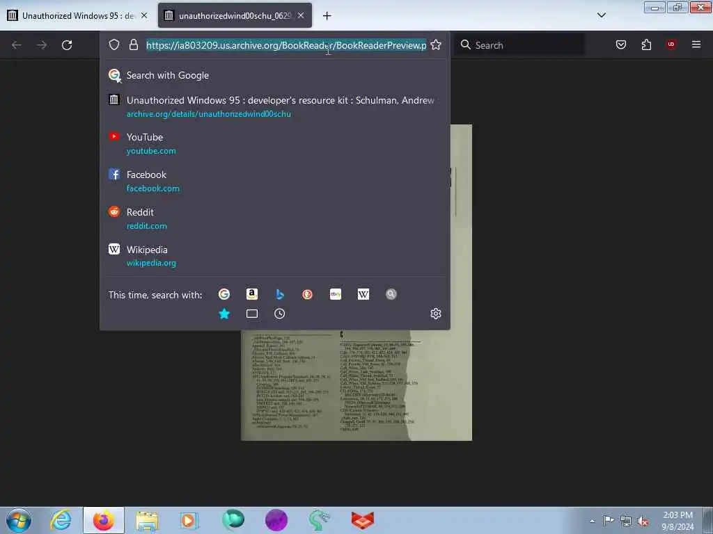Viewport: 713px width, 534px height.
Task: Click the forward navigation arrow
Action: (x=42, y=45)
